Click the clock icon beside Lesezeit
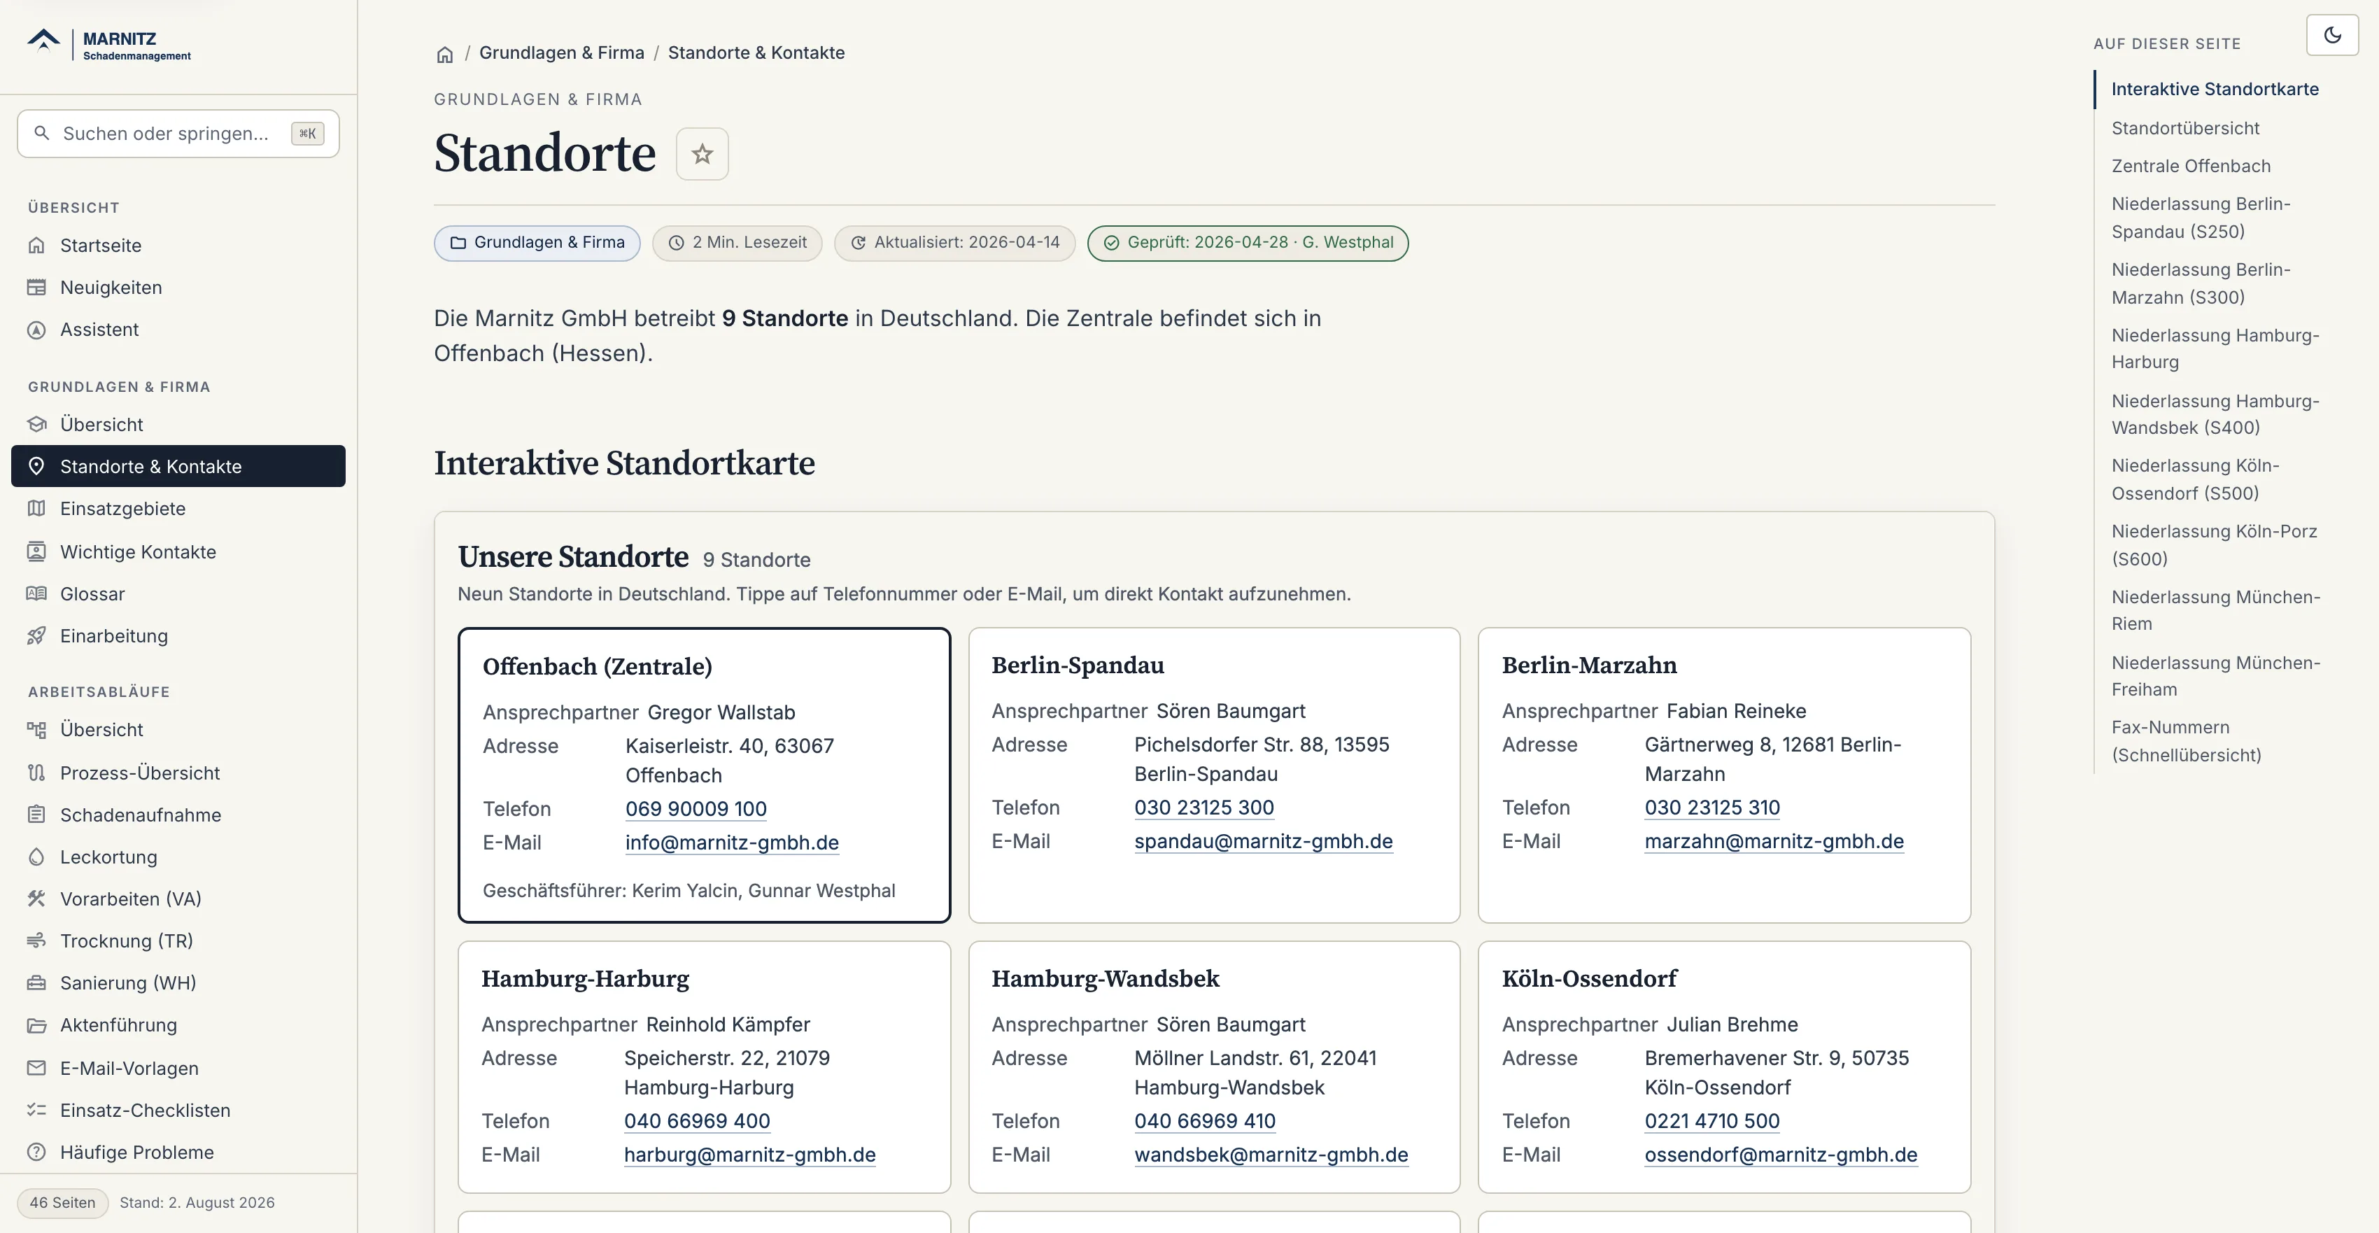2379x1233 pixels. pos(676,243)
